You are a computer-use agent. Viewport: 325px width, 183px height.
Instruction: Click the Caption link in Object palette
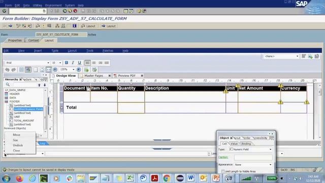(x=223, y=157)
